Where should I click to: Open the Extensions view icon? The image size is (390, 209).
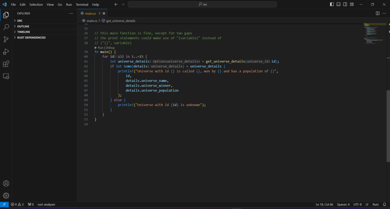(x=6, y=64)
